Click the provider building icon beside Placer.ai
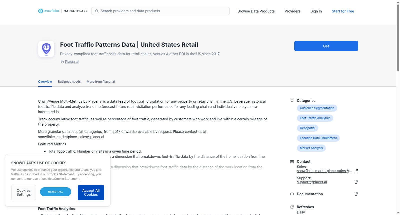Image resolution: width=400 pixels, height=215 pixels. (x=62, y=62)
